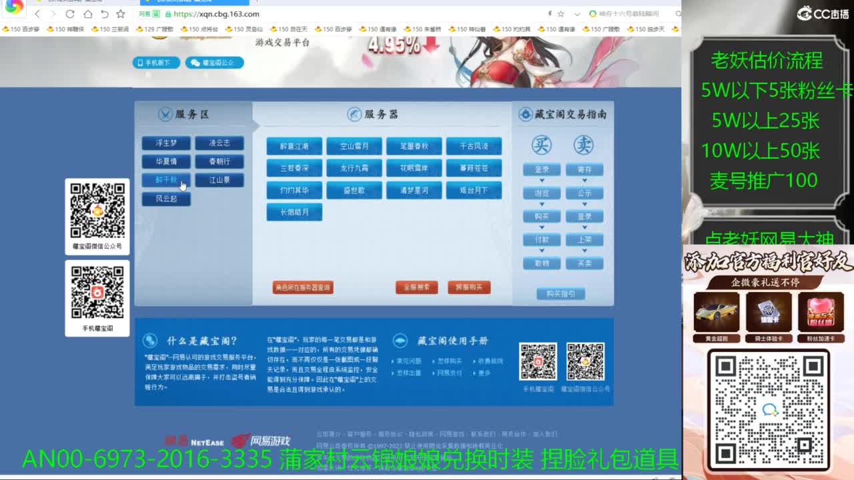Click the favorite star icon right of the lightning icon
Viewport: 854px width, 480px height.
point(560,14)
